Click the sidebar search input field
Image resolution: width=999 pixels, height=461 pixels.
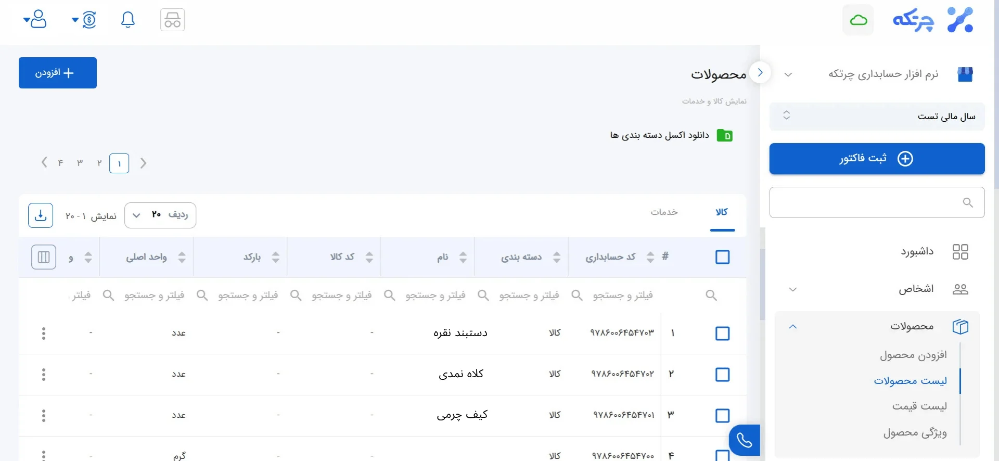coord(877,202)
